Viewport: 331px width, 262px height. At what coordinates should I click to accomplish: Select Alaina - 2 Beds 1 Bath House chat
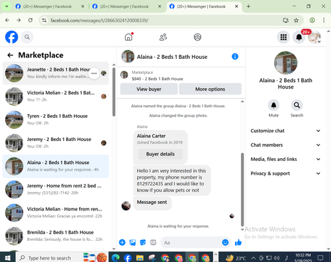click(x=56, y=166)
